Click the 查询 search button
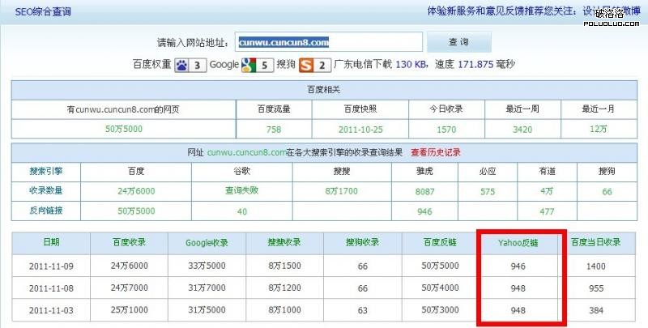 pos(458,42)
